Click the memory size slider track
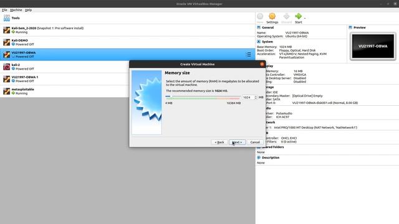This screenshot has width=399, height=224. click(x=203, y=97)
